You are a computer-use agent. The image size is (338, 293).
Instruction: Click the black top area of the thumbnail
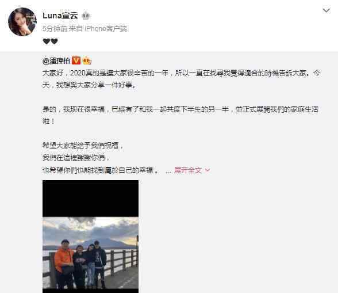(x=91, y=199)
